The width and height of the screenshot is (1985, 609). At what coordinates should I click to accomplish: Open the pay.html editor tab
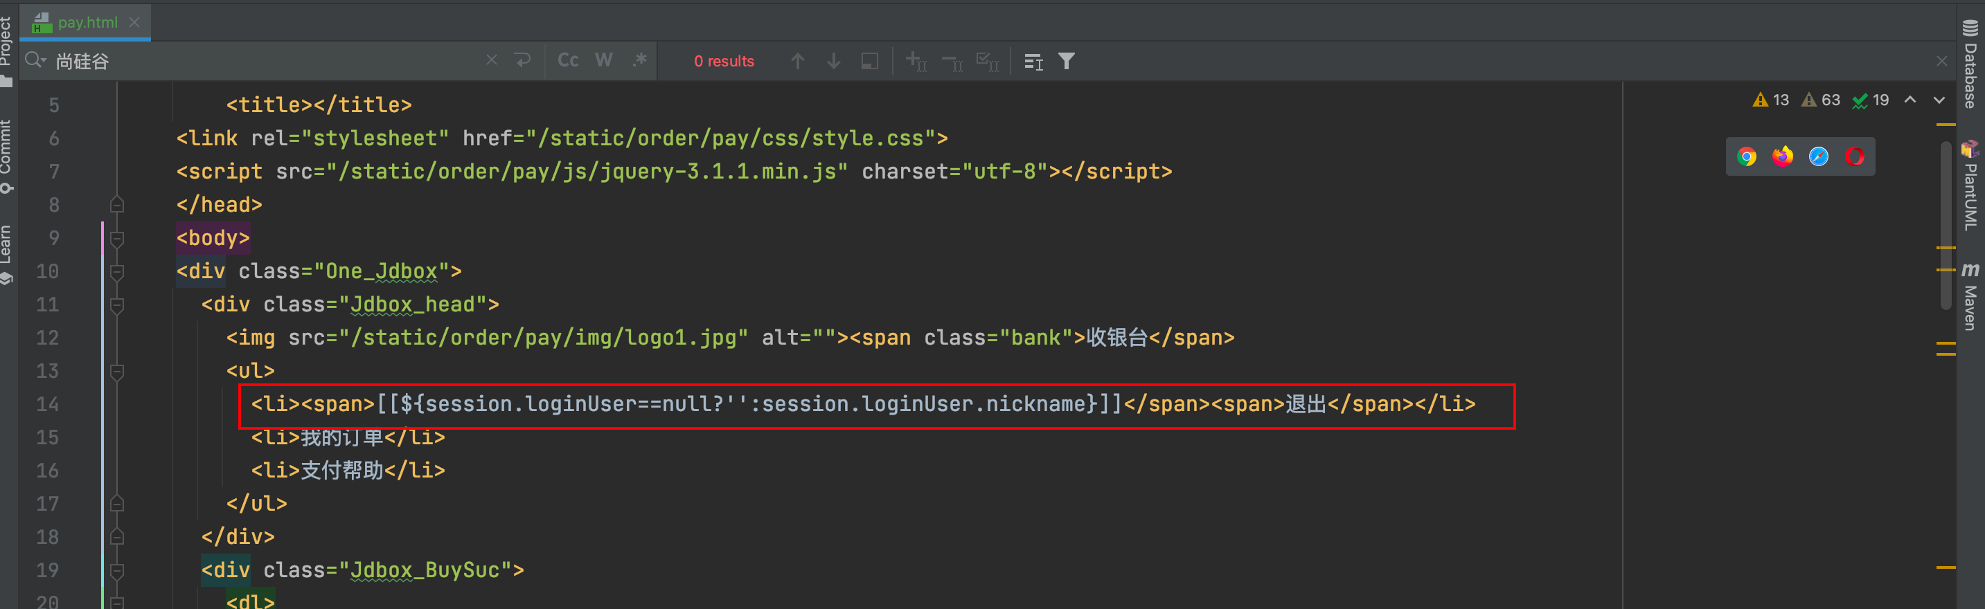coord(87,22)
